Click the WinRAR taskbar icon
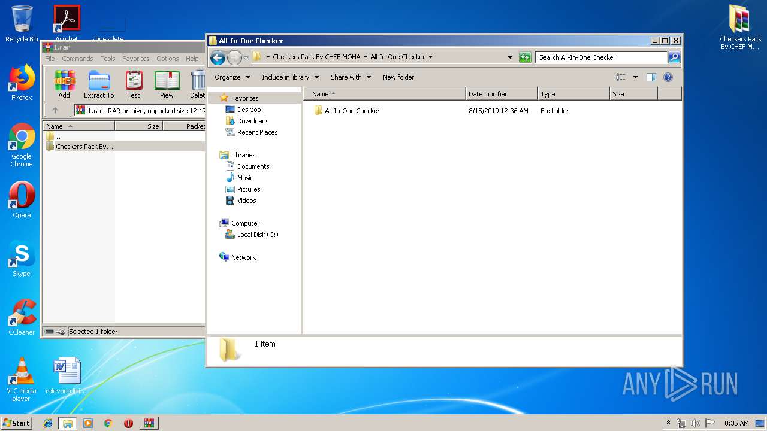This screenshot has height=431, width=767. [149, 423]
